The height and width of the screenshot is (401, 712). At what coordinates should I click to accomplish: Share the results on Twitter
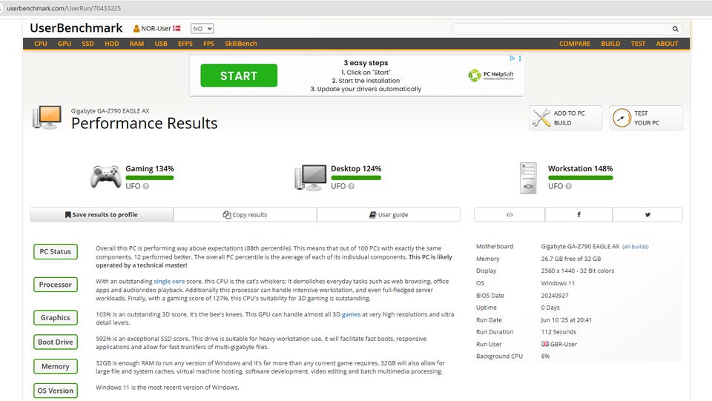point(647,214)
